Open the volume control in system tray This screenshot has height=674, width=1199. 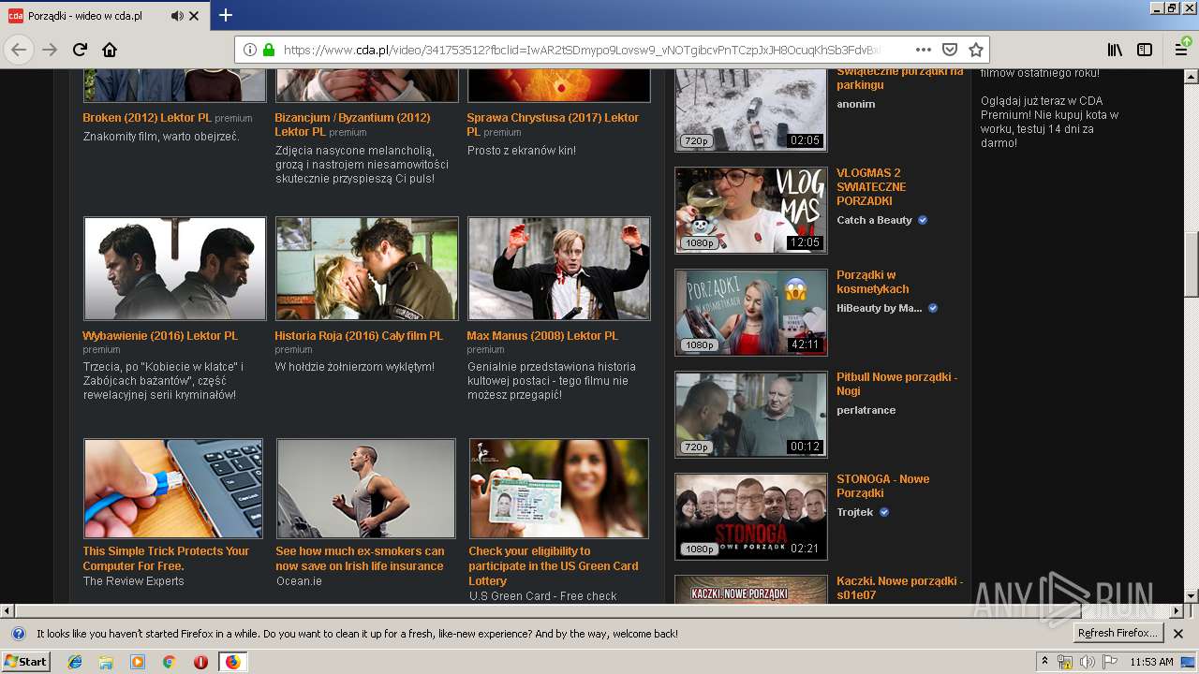click(x=1087, y=662)
